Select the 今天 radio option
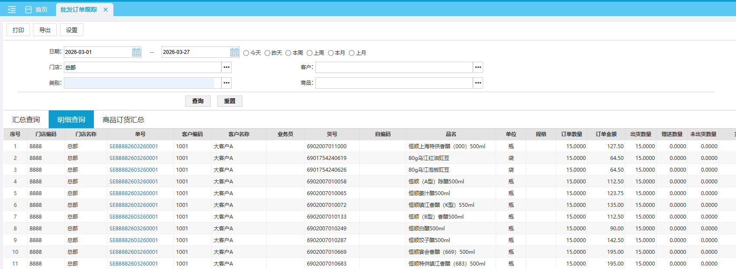Viewport: 736px width, 269px height. click(246, 53)
